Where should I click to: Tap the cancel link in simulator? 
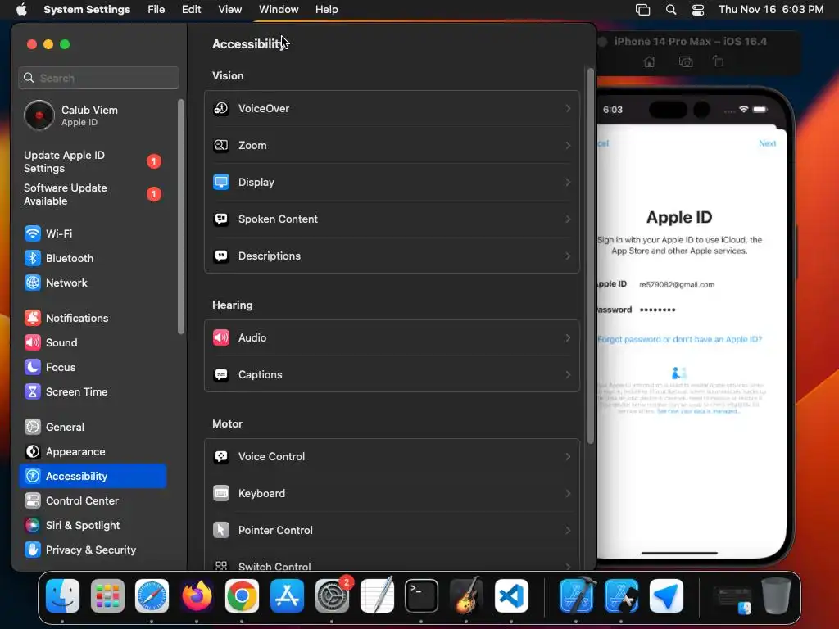point(603,143)
